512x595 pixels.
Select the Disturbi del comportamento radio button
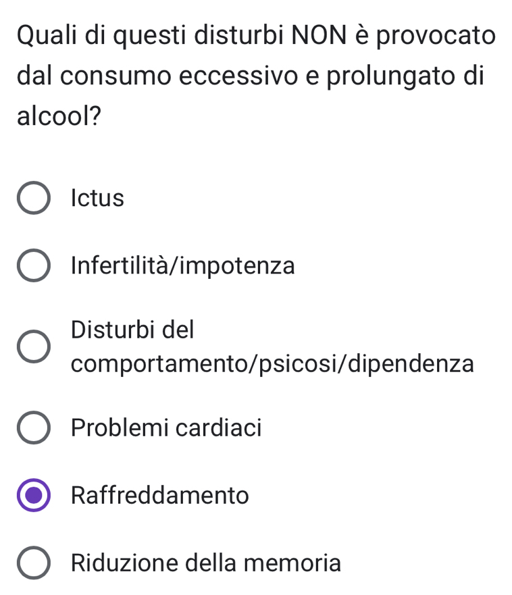(x=33, y=347)
